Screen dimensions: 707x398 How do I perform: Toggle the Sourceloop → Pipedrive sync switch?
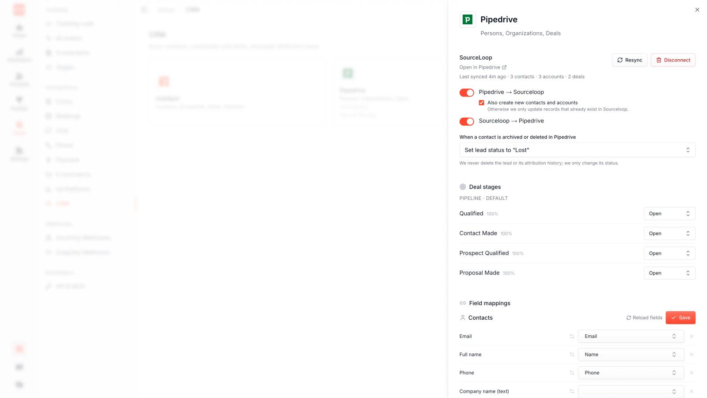(467, 121)
